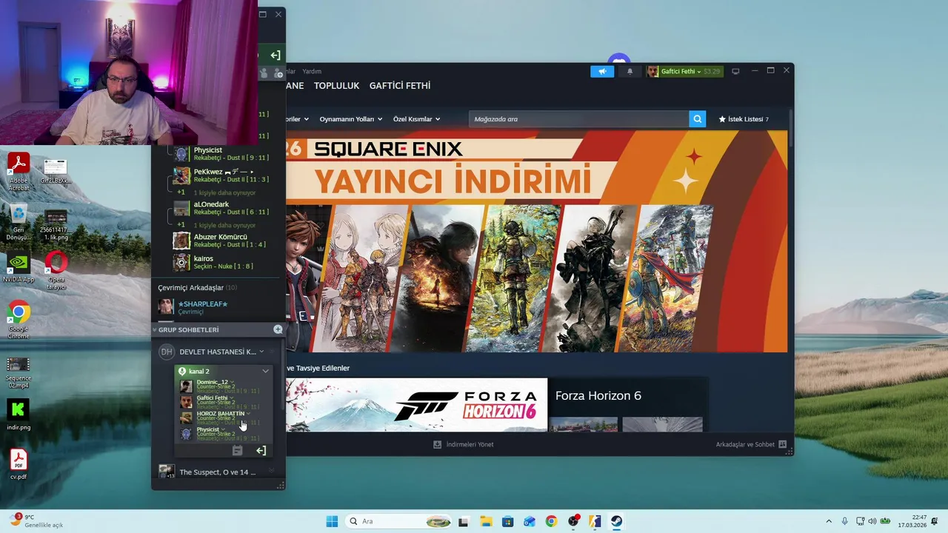Viewport: 948px width, 533px height.
Task: Click the DH group avatar icon
Action: point(167,352)
